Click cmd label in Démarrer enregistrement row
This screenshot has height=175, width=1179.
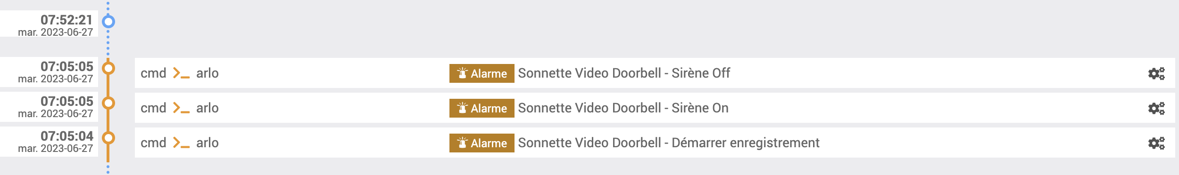153,143
